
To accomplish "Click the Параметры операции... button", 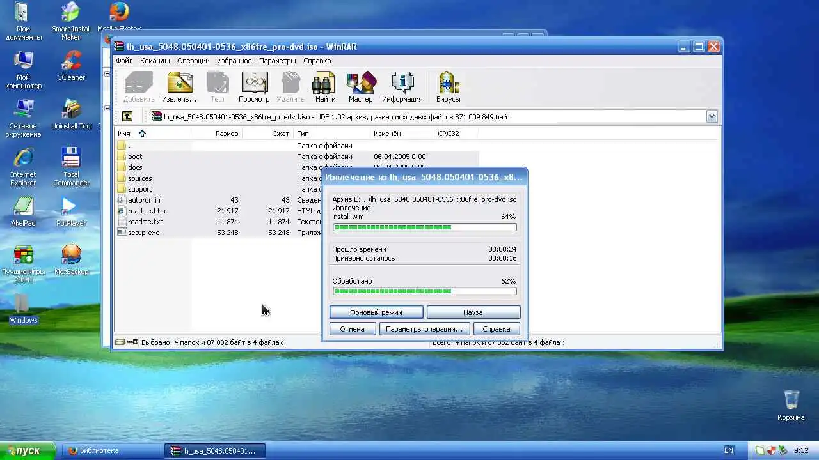I will tap(424, 329).
